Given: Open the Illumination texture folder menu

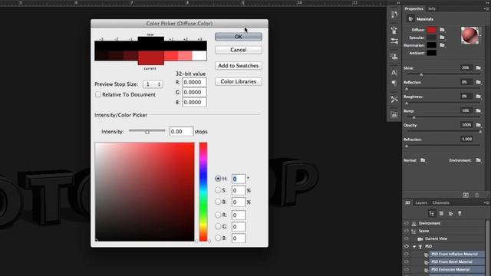Looking at the screenshot, I should pos(442,45).
